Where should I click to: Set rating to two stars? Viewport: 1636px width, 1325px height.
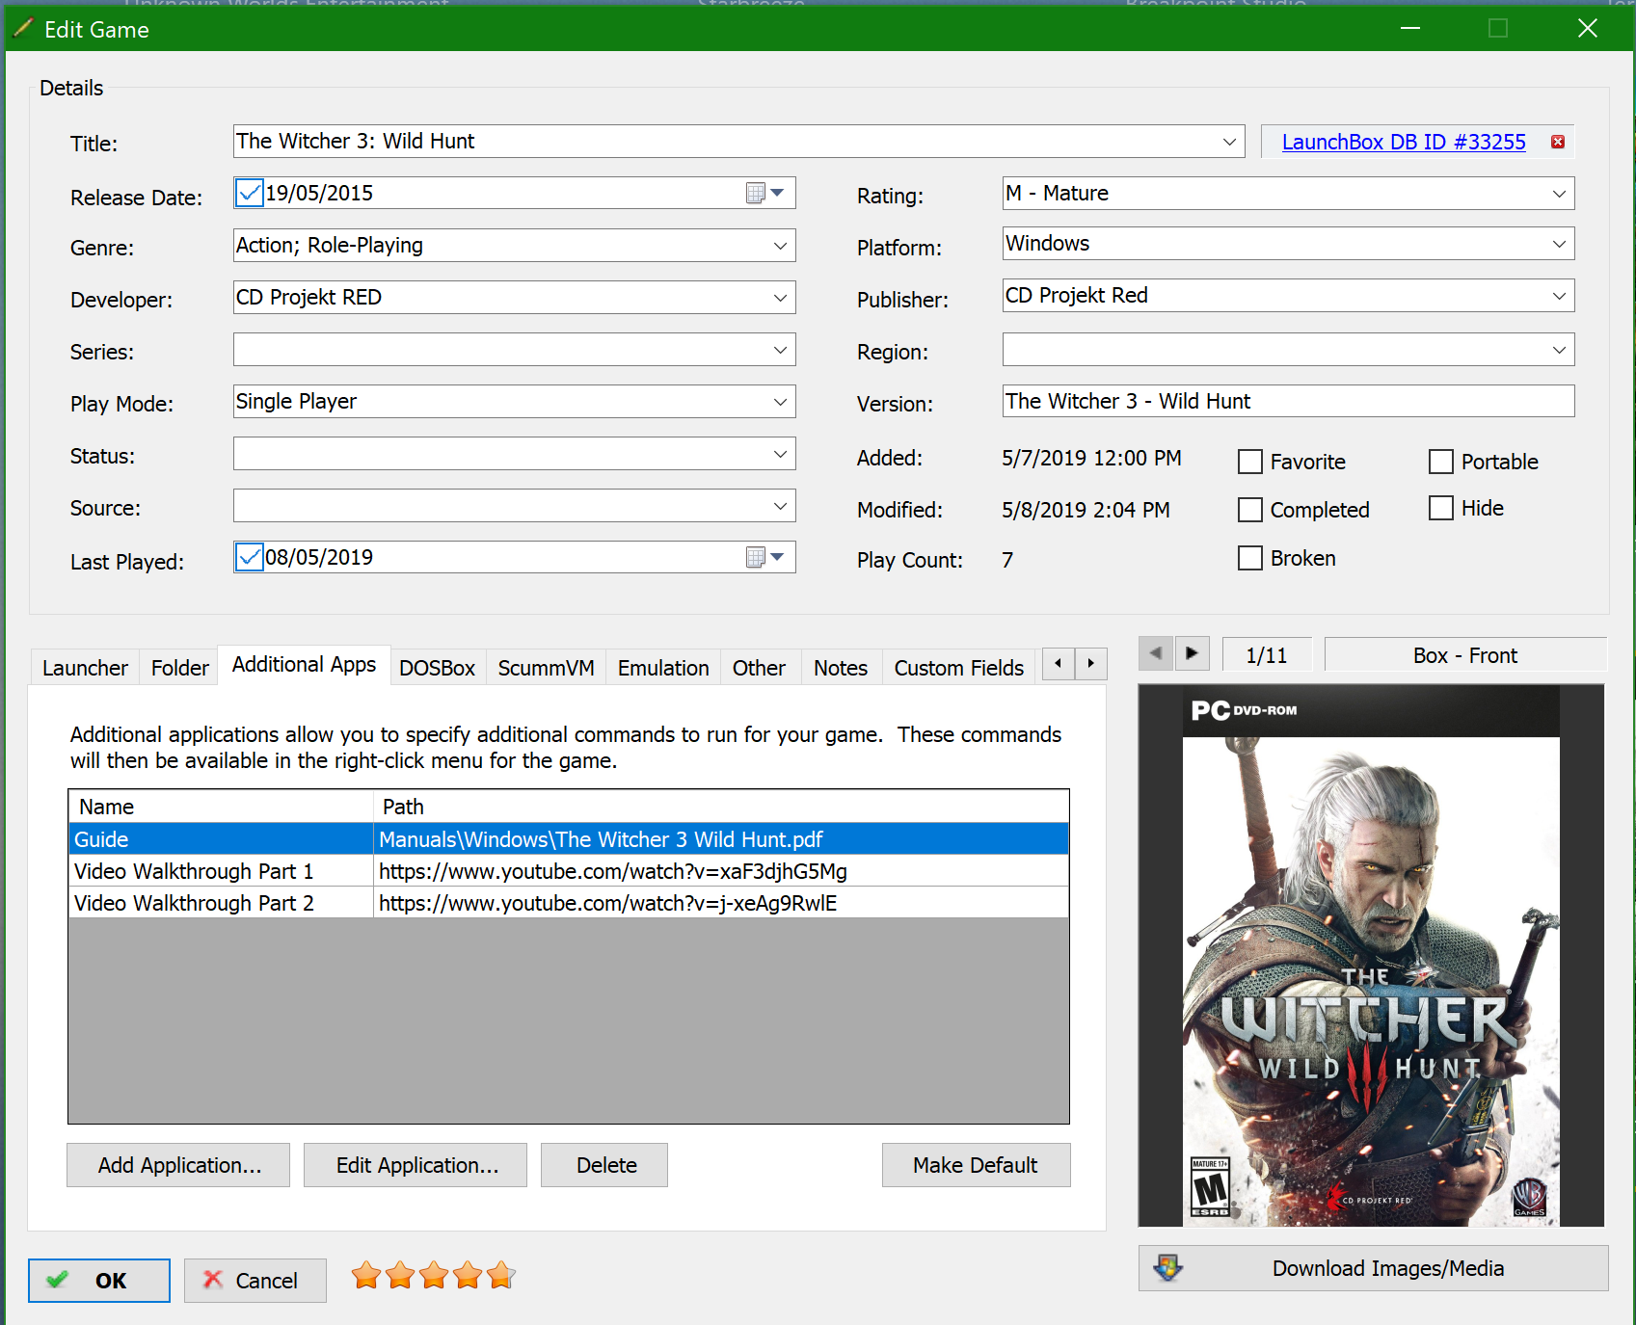pyautogui.click(x=400, y=1276)
